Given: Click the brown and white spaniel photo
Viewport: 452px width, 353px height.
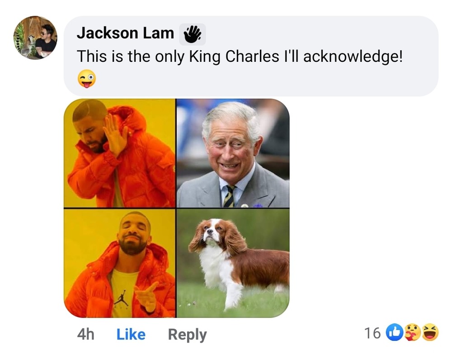Looking at the screenshot, I should click(x=233, y=263).
